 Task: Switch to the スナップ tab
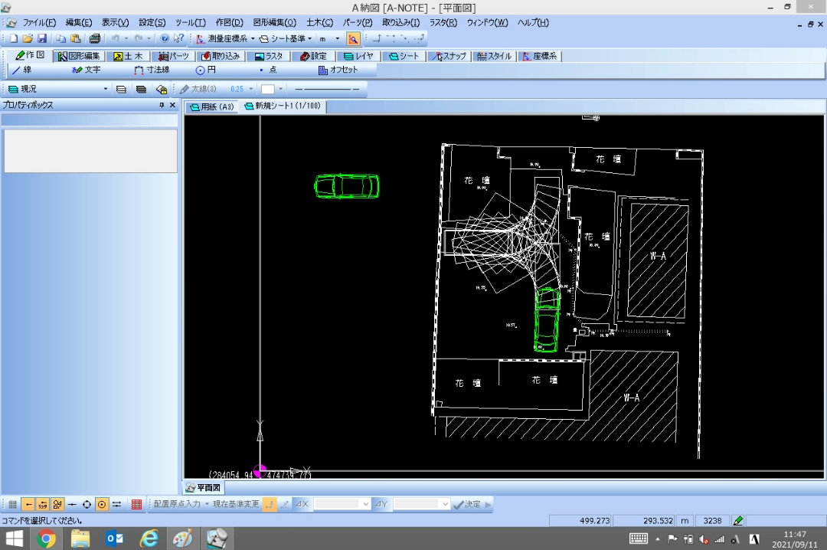449,57
